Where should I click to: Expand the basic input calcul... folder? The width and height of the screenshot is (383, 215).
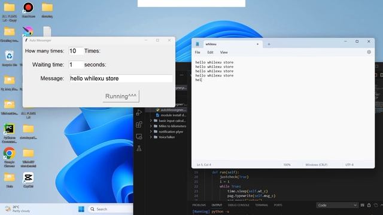point(168,121)
